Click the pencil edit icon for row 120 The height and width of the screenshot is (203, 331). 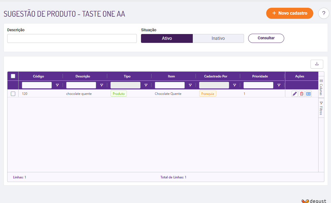[x=295, y=94]
